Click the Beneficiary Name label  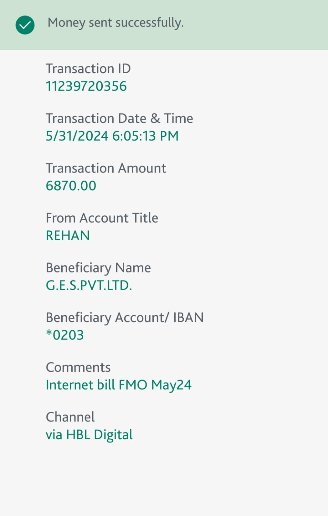98,268
